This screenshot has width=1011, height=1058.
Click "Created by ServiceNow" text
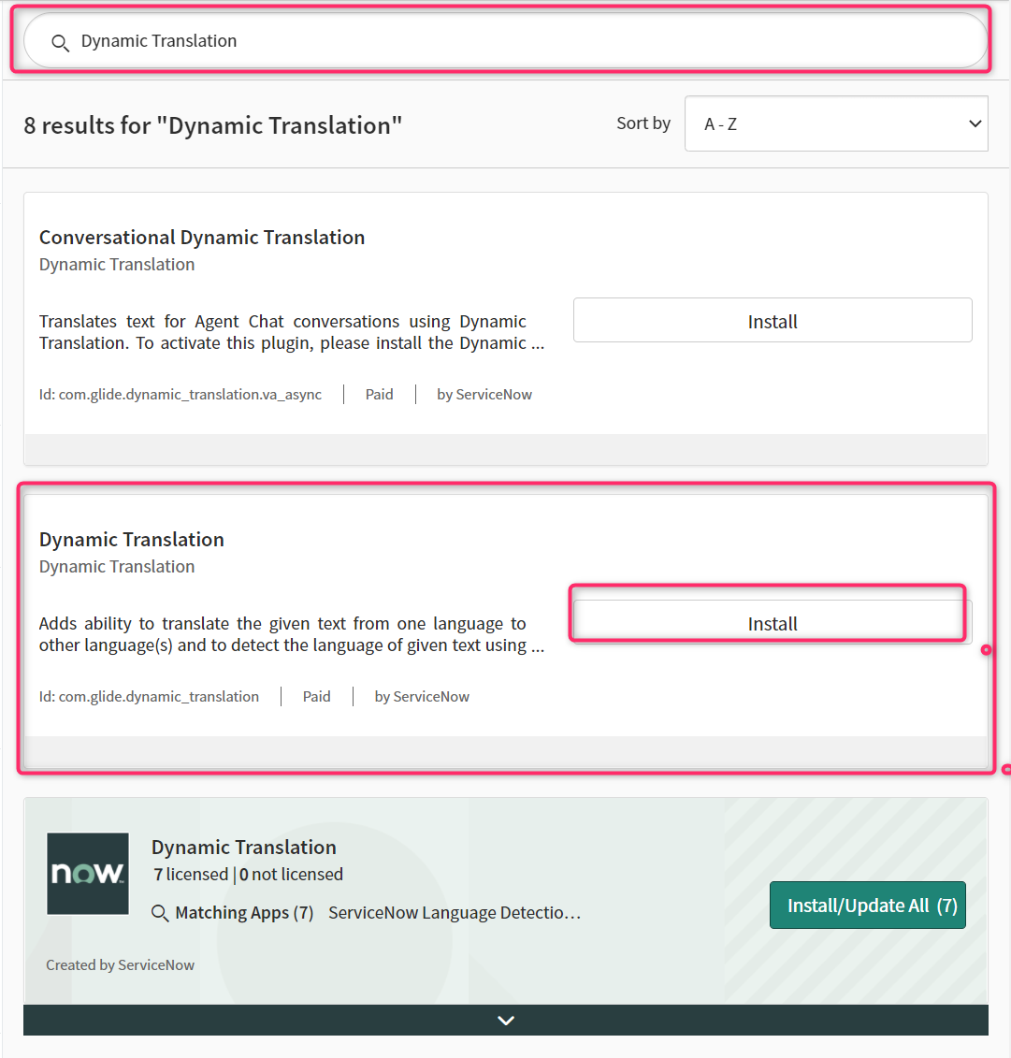point(120,964)
